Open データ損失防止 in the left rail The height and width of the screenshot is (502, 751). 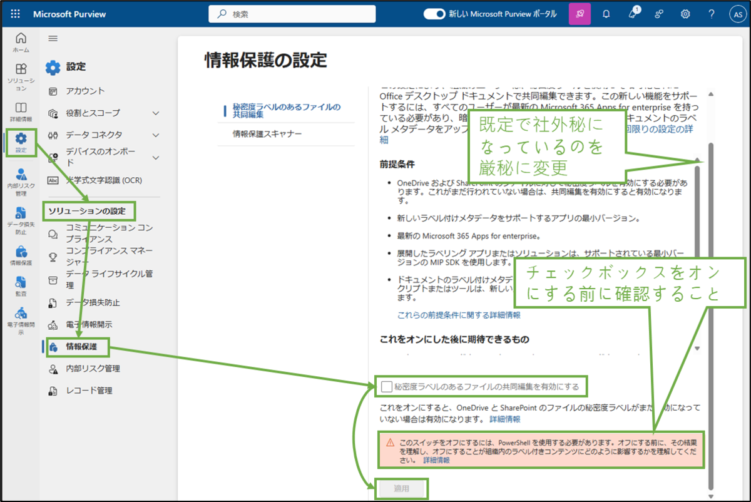[21, 221]
